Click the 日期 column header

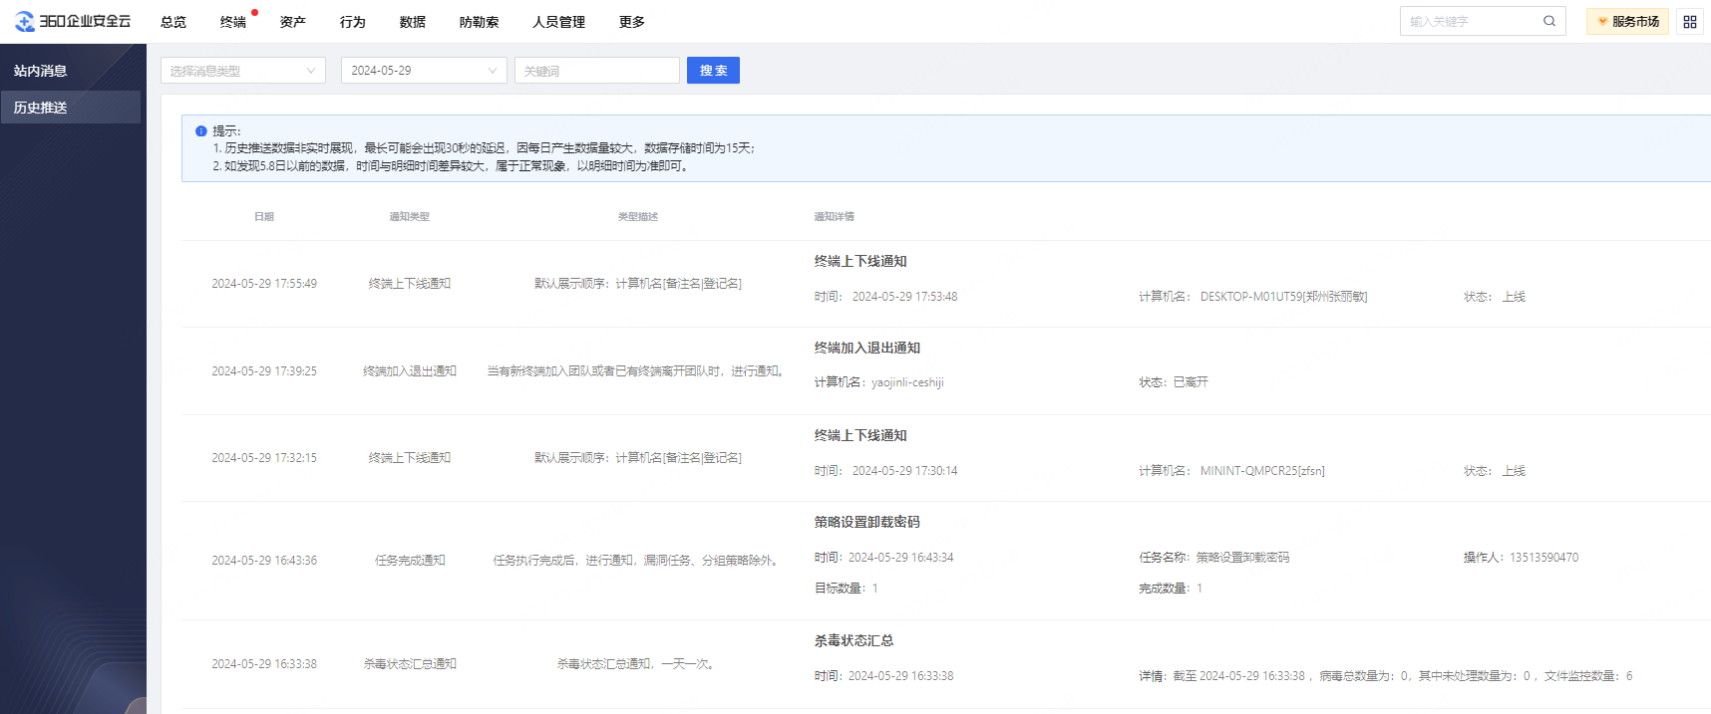tap(264, 217)
